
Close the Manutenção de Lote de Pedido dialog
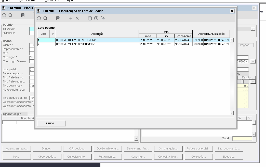click(232, 11)
